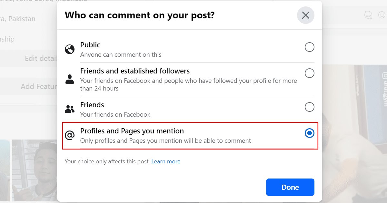Click Profiles and Pages you mention radio button
387x203 pixels.
pyautogui.click(x=309, y=133)
